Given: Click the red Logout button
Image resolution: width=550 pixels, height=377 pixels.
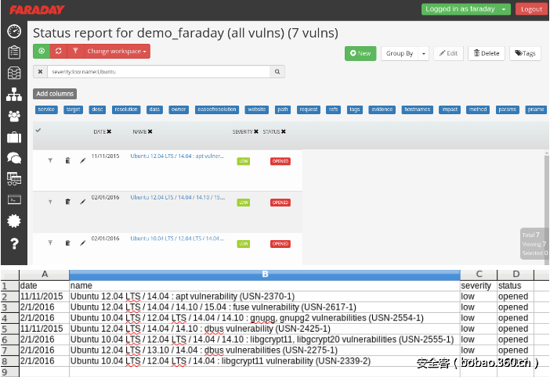Looking at the screenshot, I should point(531,9).
